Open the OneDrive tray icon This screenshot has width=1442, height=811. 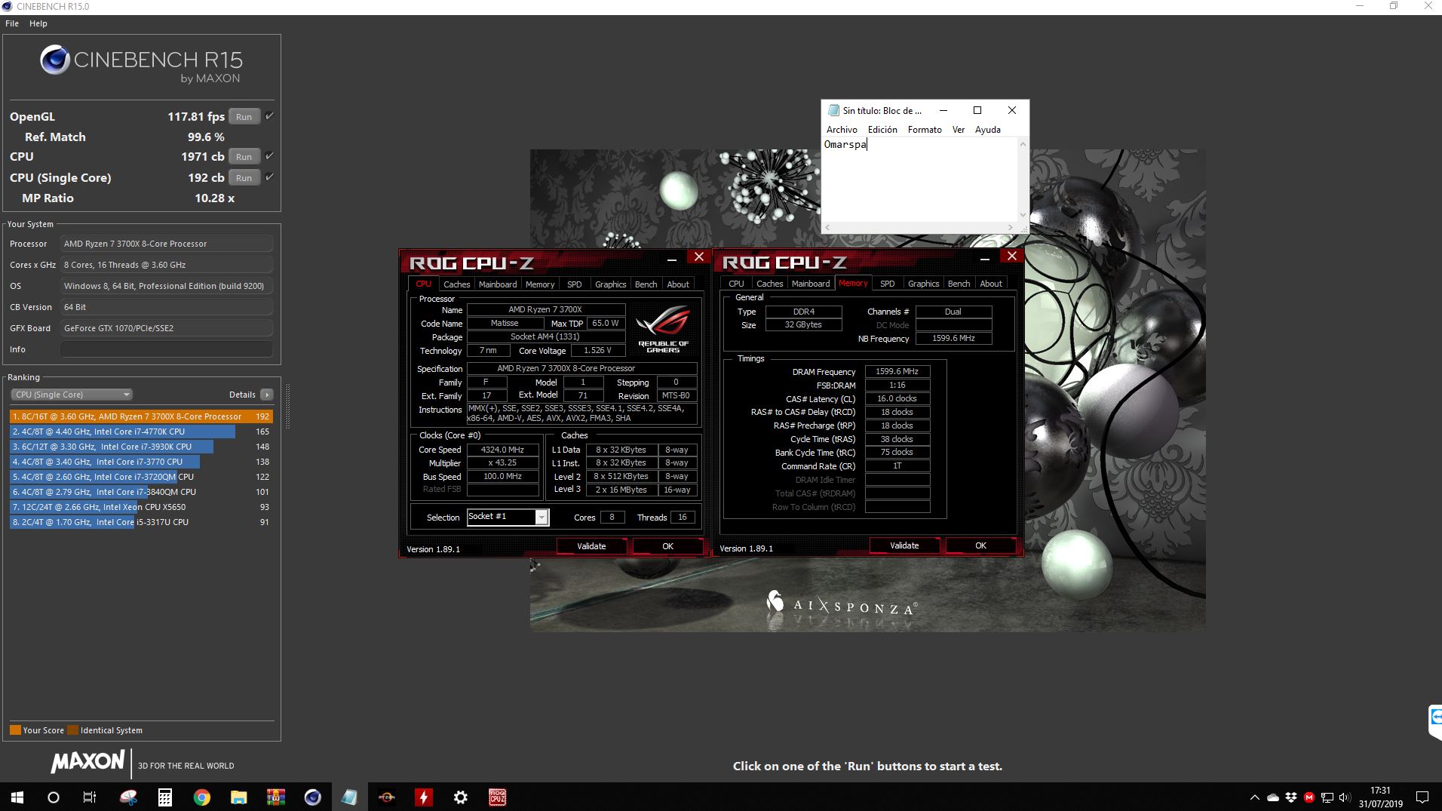point(1273,797)
